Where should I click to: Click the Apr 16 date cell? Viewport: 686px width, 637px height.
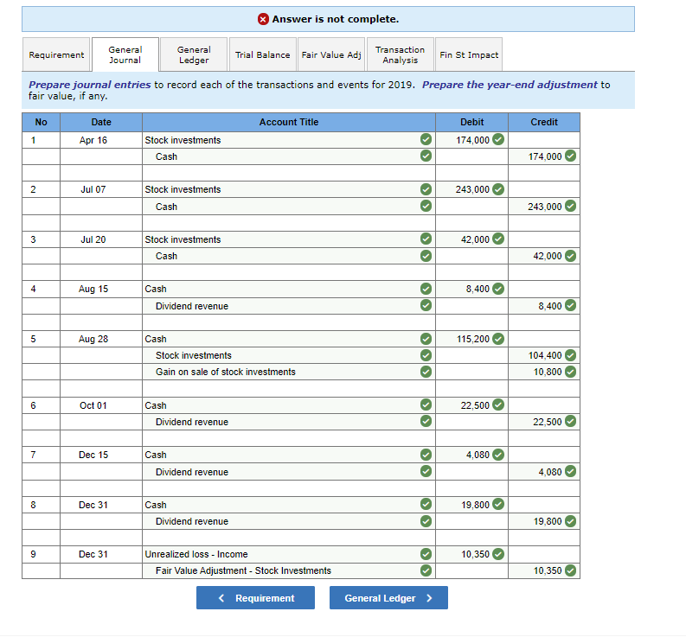[x=101, y=140]
